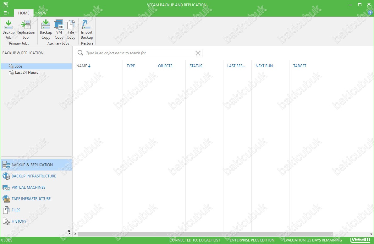374x244 pixels.
Task: Click 'ENTERPRISE PLUS EDITION' status text
Action: pyautogui.click(x=252, y=240)
